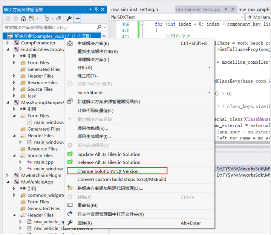
Task: Click Convert custom build steps to Qt/MSBuild
Action: click(x=140, y=179)
